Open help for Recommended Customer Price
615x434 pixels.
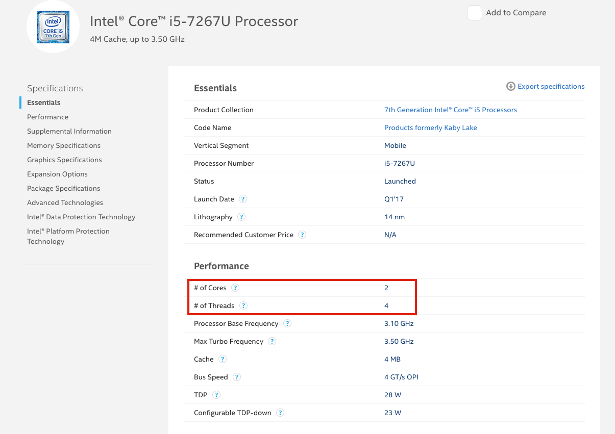(302, 235)
